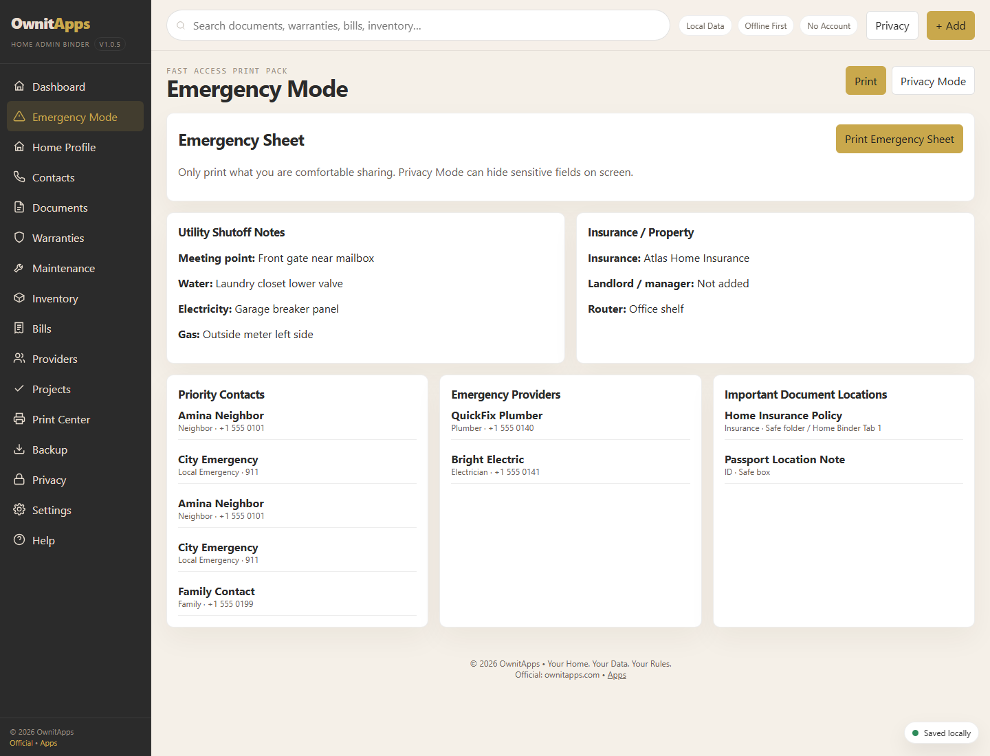Open Print Center page
Viewport: 990px width, 756px height.
pos(75,419)
